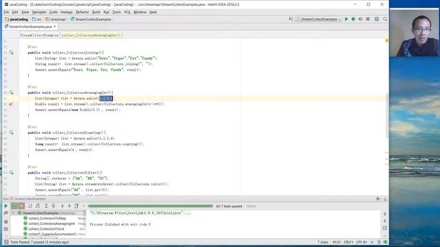Open UTF-8 encoding selector
440x247 pixels.
click(361, 242)
